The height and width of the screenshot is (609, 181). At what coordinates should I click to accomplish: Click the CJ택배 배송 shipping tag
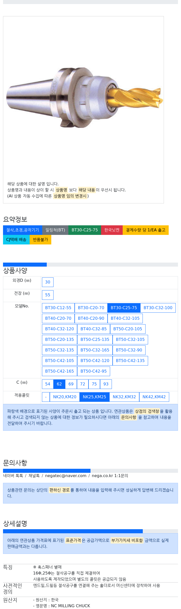pyautogui.click(x=16, y=239)
